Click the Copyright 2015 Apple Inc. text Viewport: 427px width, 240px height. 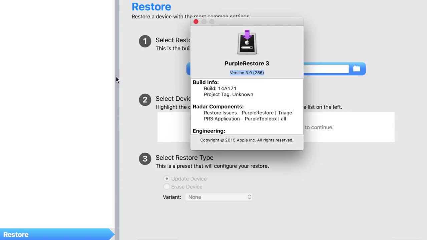(x=247, y=140)
